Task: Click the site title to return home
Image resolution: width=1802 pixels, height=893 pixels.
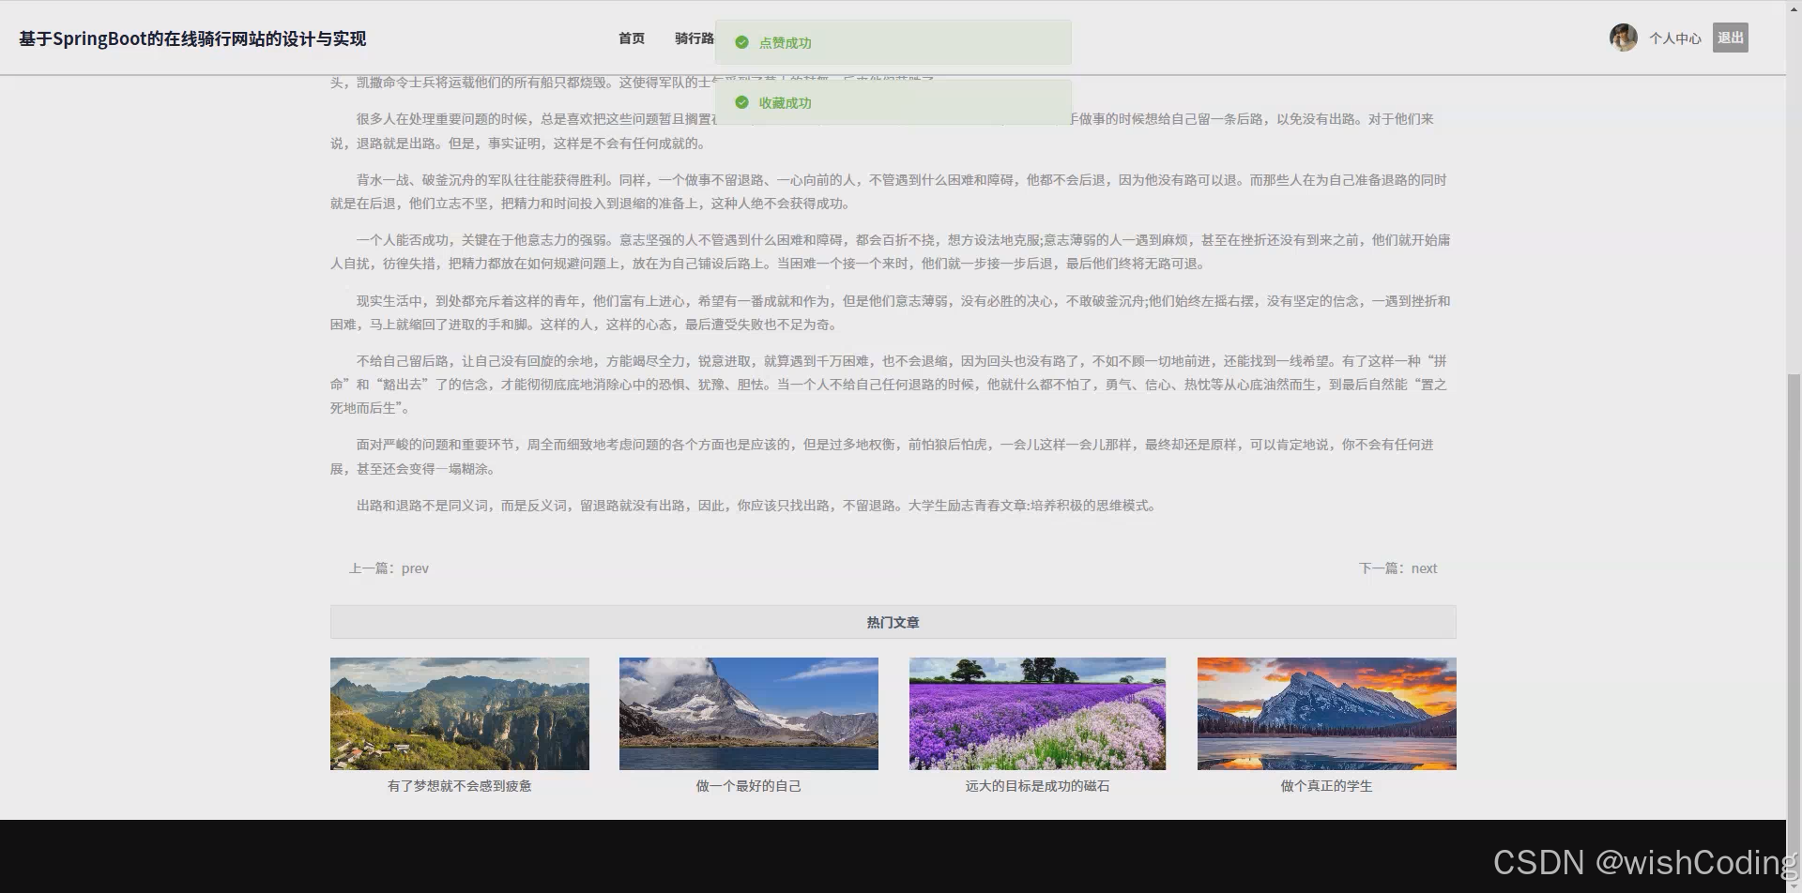Action: 191,38
